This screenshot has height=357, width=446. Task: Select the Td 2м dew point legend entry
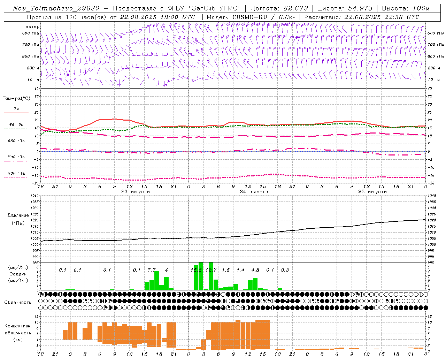(x=16, y=126)
